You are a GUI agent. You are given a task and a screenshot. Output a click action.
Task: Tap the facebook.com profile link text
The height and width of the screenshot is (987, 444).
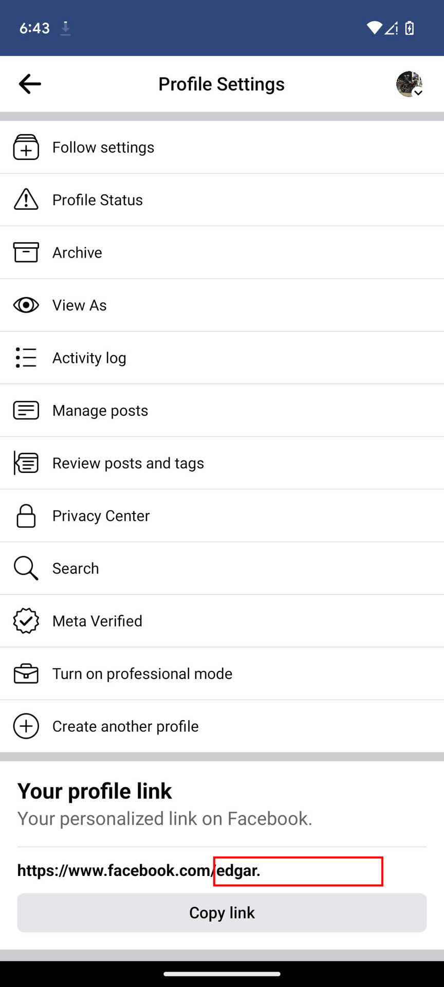[x=139, y=870]
